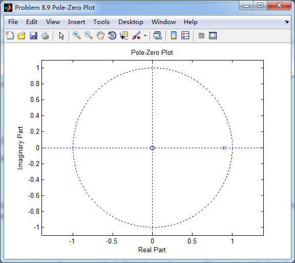Click the MATLAB logo in title bar
295x263 pixels.
(x=8, y=8)
